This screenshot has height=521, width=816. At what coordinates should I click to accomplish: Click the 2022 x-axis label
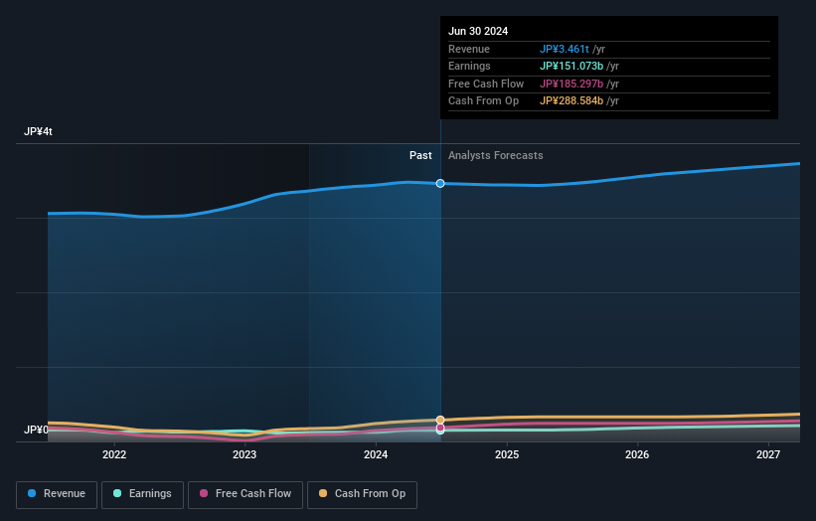tap(114, 454)
